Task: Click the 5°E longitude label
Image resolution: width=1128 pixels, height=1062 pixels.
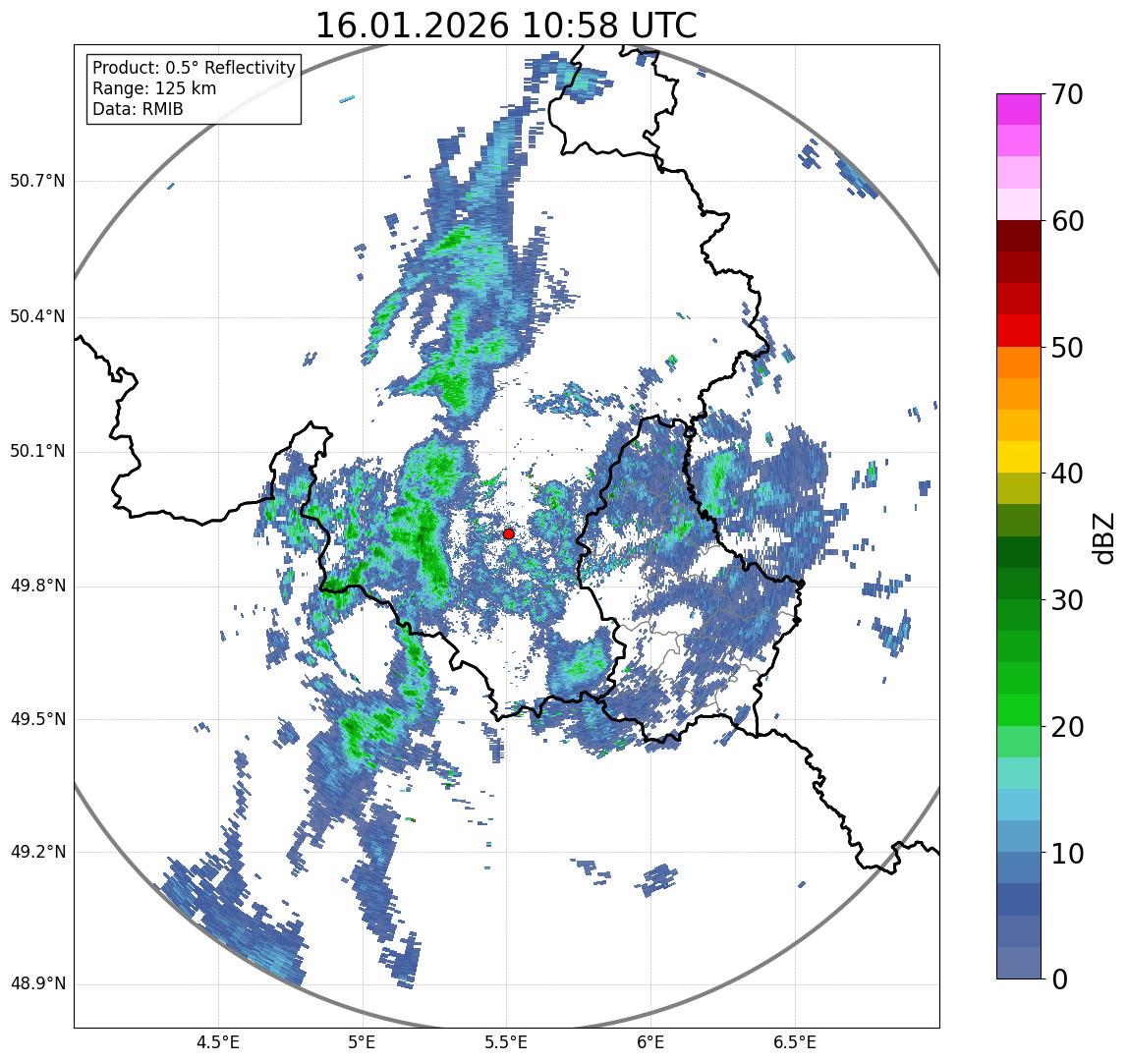Action: tap(363, 1042)
